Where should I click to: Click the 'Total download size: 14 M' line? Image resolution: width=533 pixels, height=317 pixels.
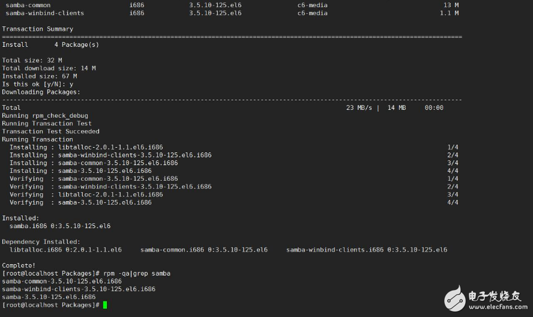pyautogui.click(x=49, y=68)
